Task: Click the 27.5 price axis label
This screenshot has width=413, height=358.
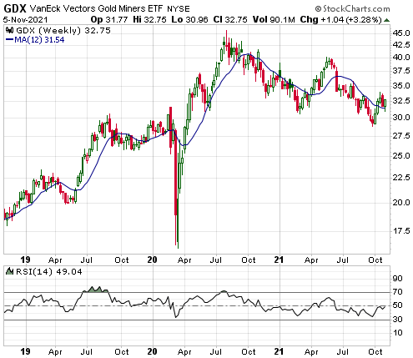Action: click(x=401, y=136)
